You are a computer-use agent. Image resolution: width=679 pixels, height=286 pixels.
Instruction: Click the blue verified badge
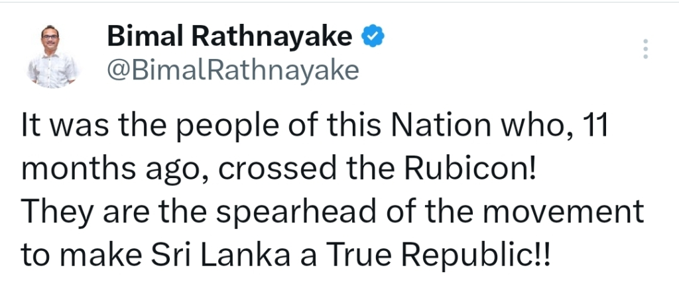[x=371, y=37]
